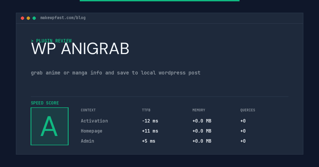
Task: Click the Admin row queries value
Action: [243, 141]
